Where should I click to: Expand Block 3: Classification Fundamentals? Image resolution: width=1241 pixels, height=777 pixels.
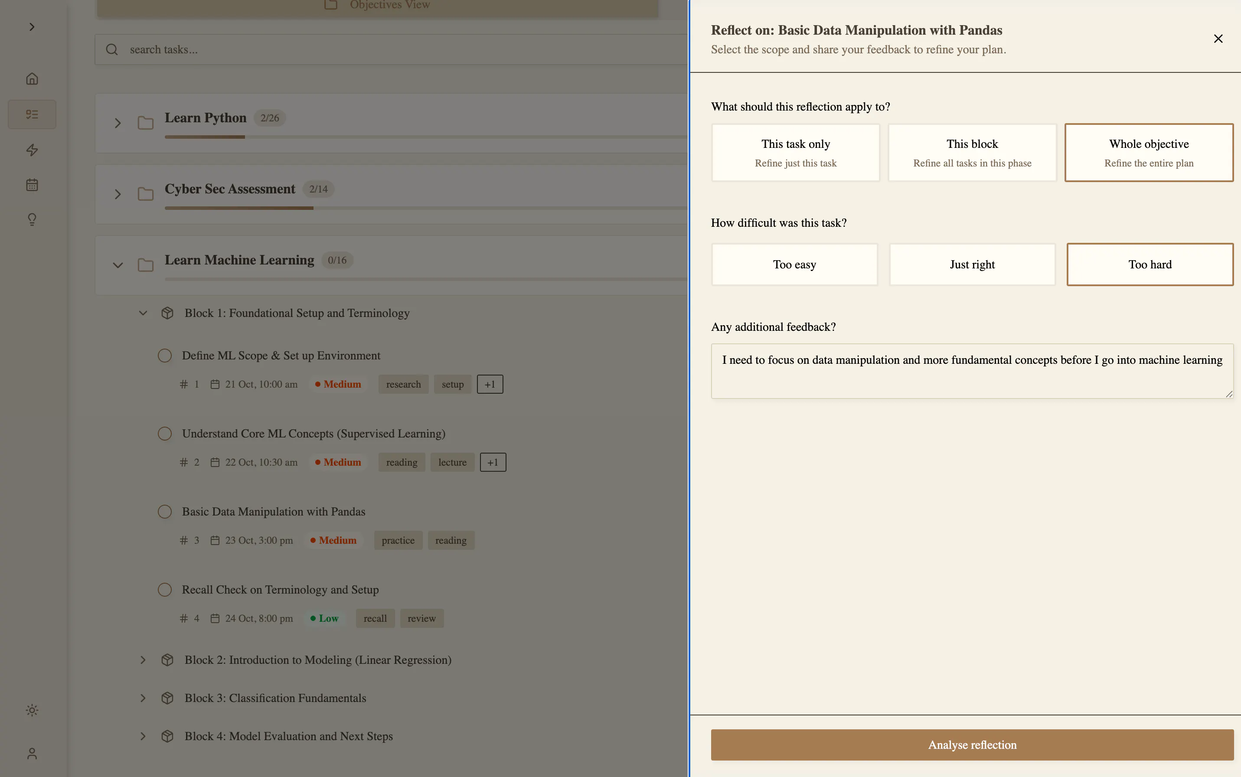click(x=143, y=698)
